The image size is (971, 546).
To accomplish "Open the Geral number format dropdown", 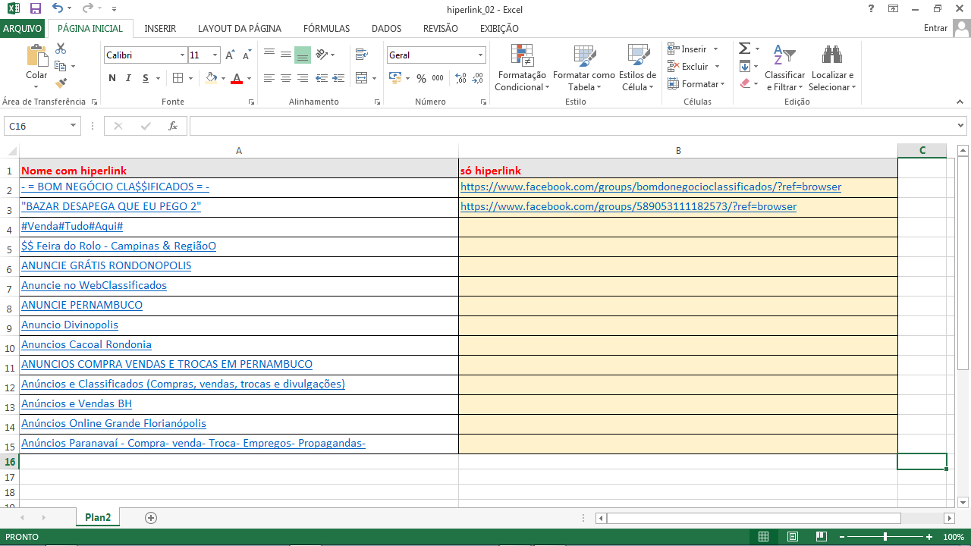I will pos(481,55).
